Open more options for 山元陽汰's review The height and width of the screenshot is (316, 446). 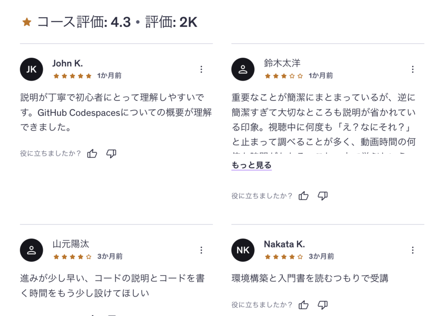coord(201,250)
